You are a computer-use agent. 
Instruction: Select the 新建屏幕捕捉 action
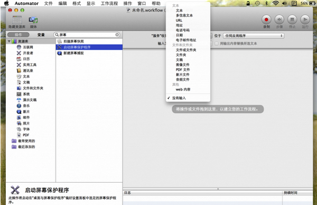(x=89, y=53)
